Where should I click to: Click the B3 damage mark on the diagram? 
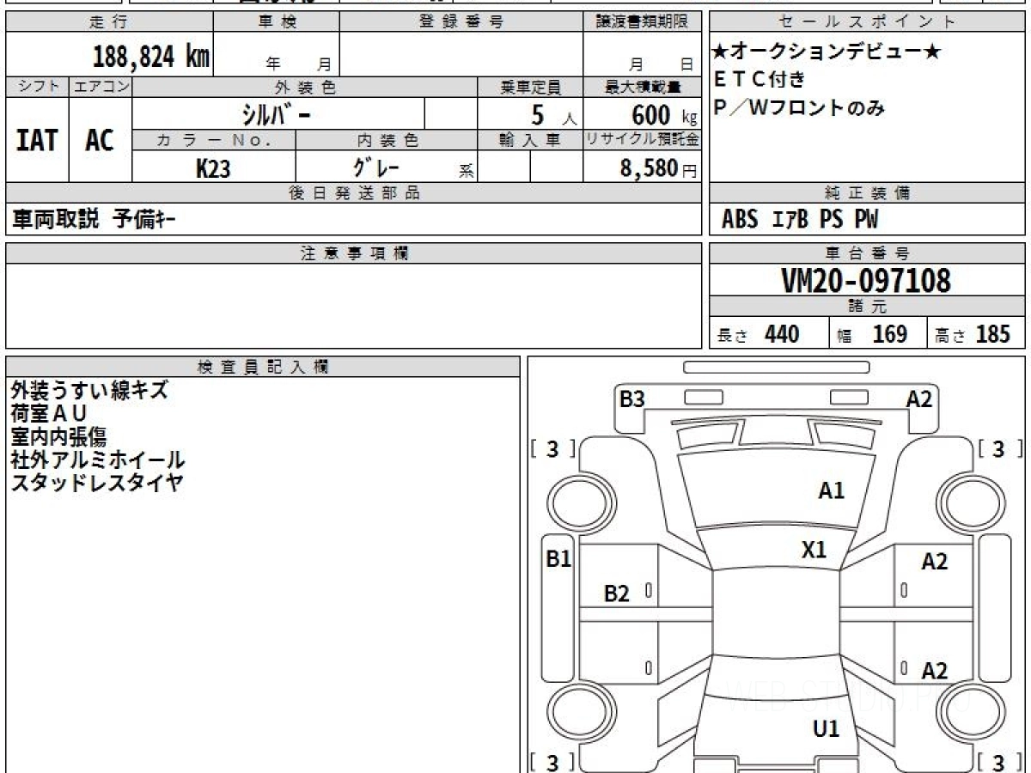(632, 399)
